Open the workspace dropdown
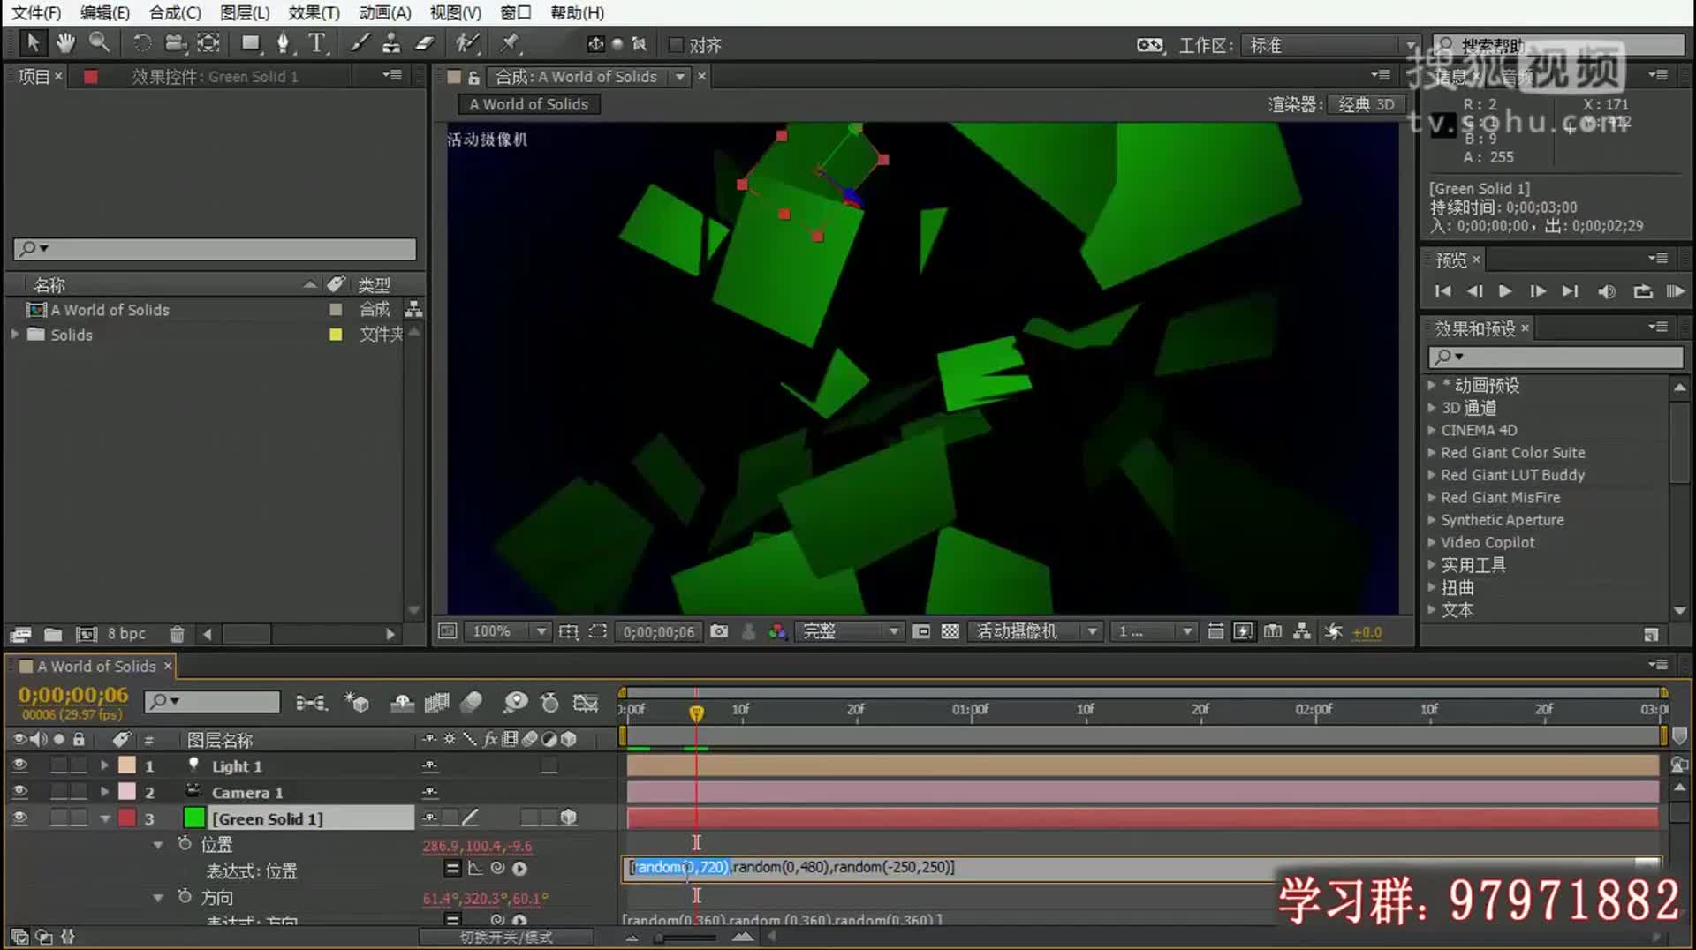The height and width of the screenshot is (950, 1696). click(1329, 45)
